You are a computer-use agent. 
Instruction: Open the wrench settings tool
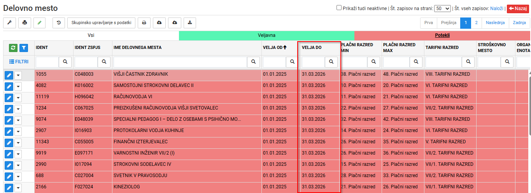pyautogui.click(x=9, y=23)
